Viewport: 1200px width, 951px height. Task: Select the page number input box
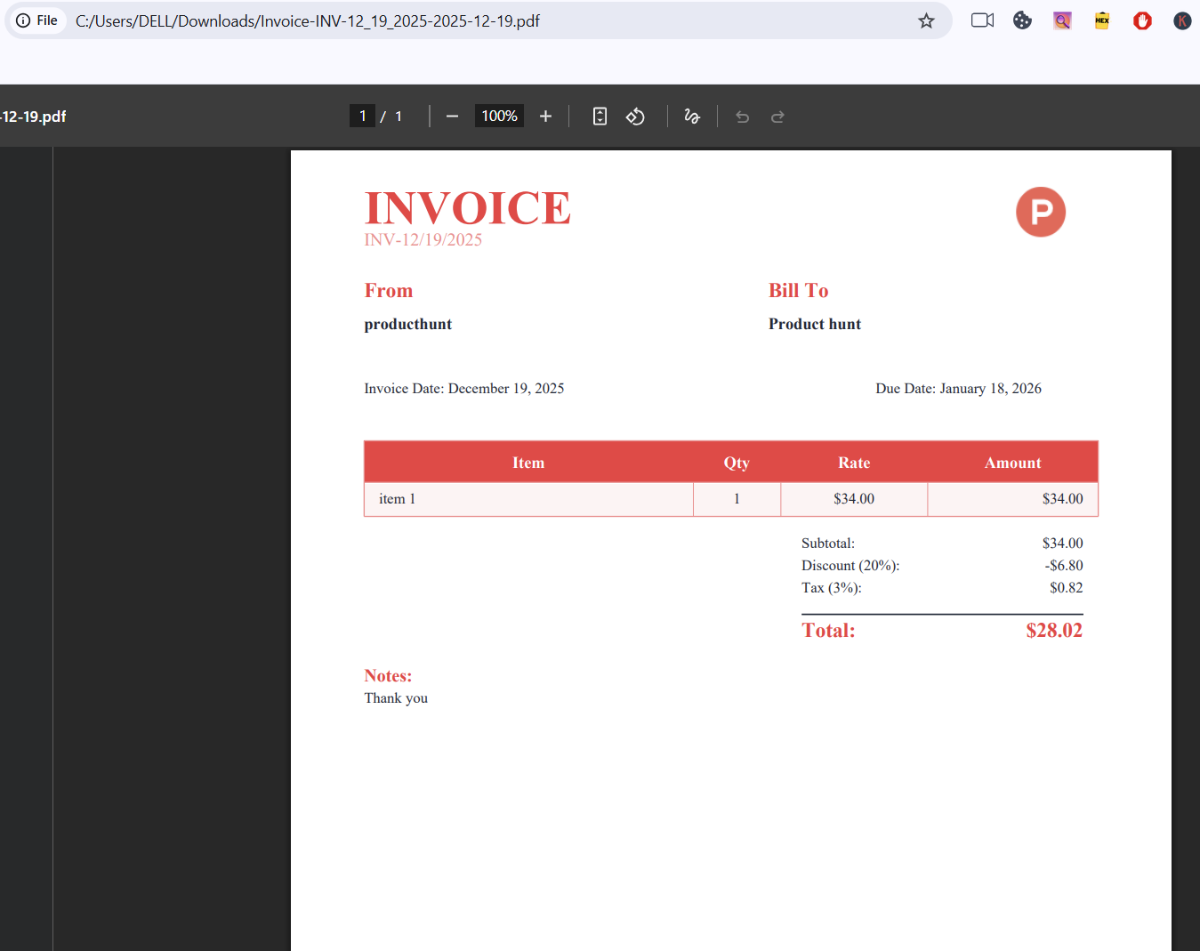[362, 116]
